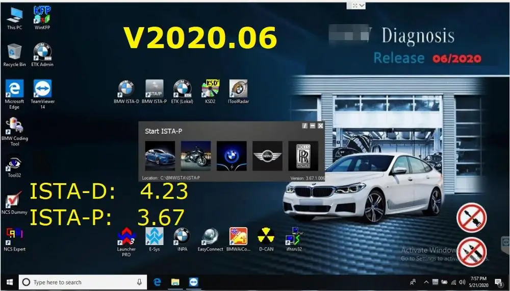Launch ETK (Lokal) shortcut
This screenshot has width=510, height=291.
pos(182,92)
